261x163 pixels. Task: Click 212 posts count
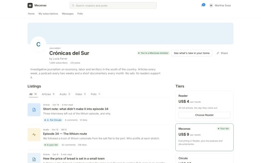pyautogui.click(x=75, y=63)
